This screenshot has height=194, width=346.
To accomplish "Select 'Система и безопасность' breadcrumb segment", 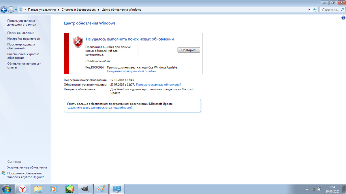I will (x=78, y=9).
